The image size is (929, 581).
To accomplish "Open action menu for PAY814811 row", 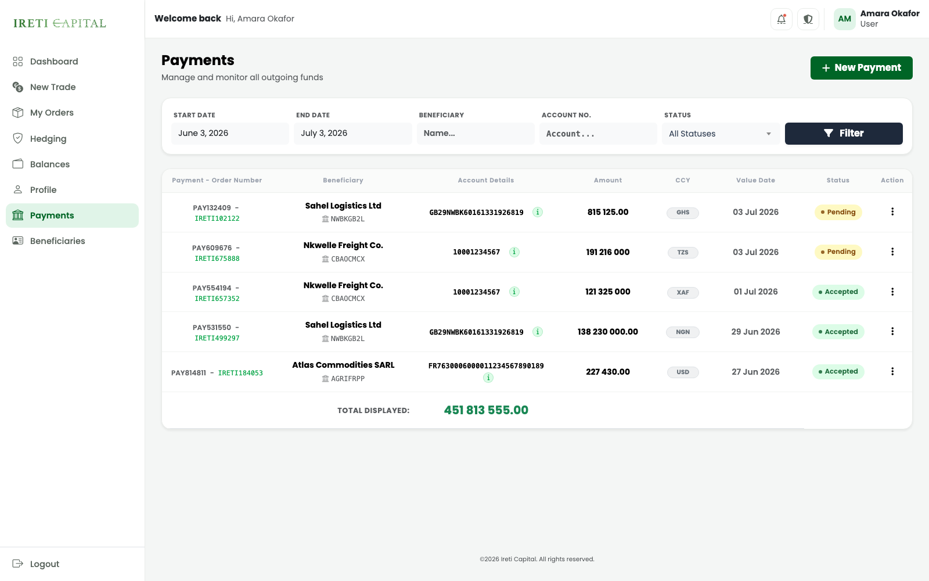I will tap(892, 372).
